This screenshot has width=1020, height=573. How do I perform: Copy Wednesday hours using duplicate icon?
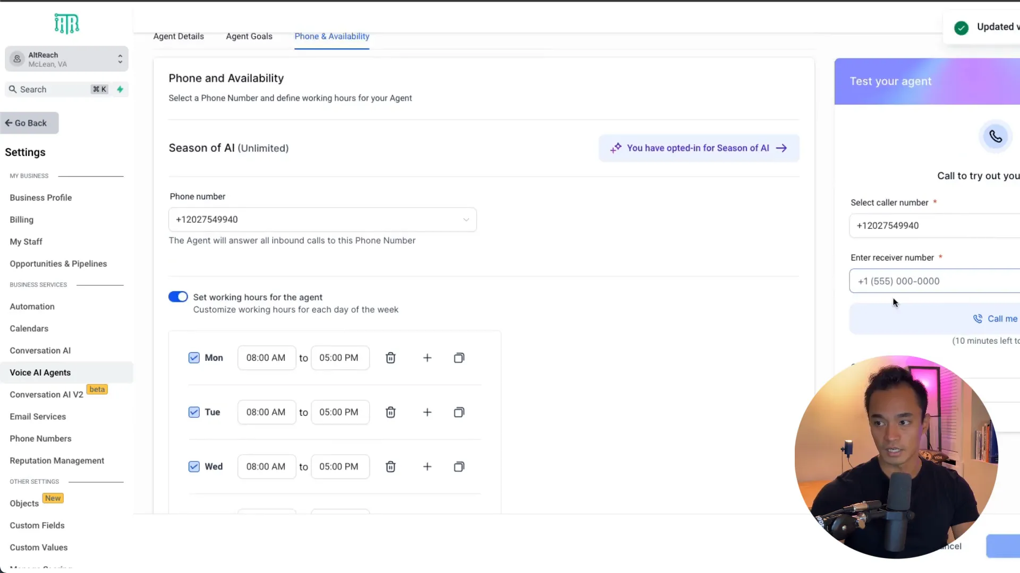[x=459, y=467]
